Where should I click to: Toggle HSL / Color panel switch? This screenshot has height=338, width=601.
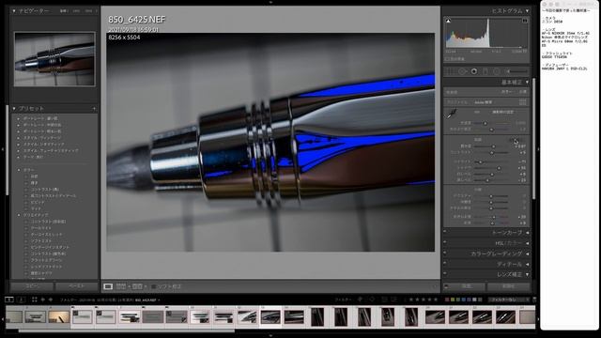coord(445,242)
